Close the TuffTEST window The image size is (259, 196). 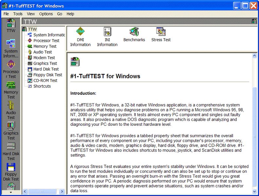point(253,6)
